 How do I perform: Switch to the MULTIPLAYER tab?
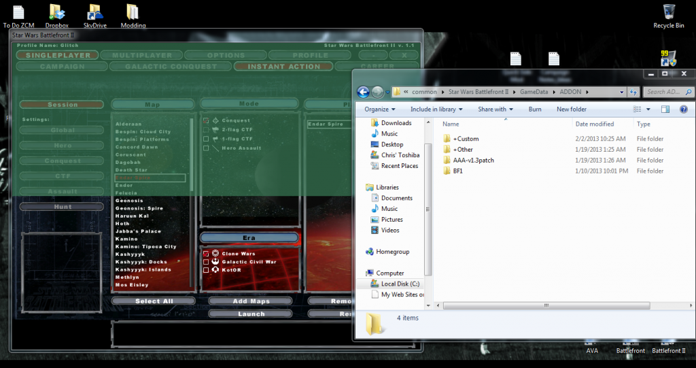(141, 55)
